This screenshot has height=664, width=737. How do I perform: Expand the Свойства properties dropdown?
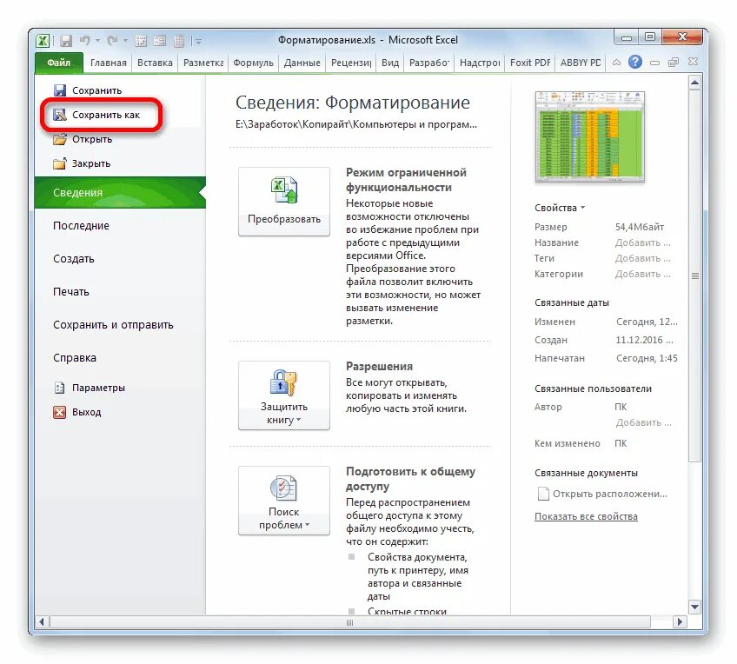(560, 208)
